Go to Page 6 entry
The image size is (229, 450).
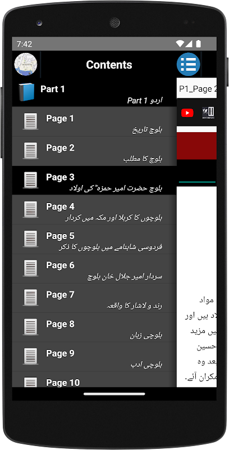94,269
